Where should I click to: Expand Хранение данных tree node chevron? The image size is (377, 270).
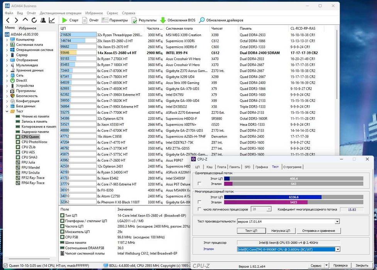point(7,71)
